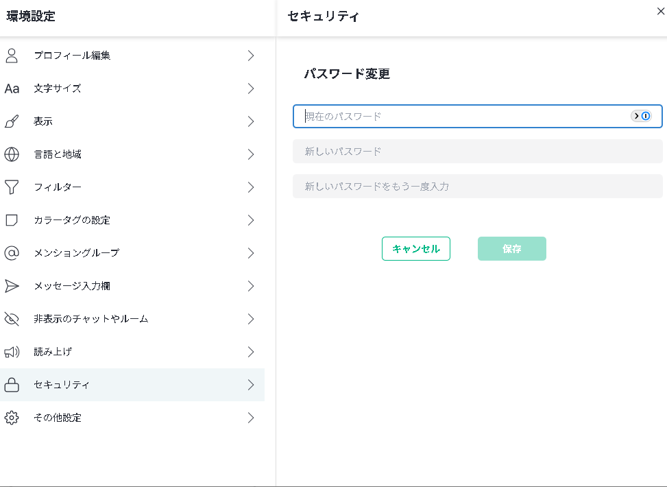Close the settings panel with X

(660, 11)
